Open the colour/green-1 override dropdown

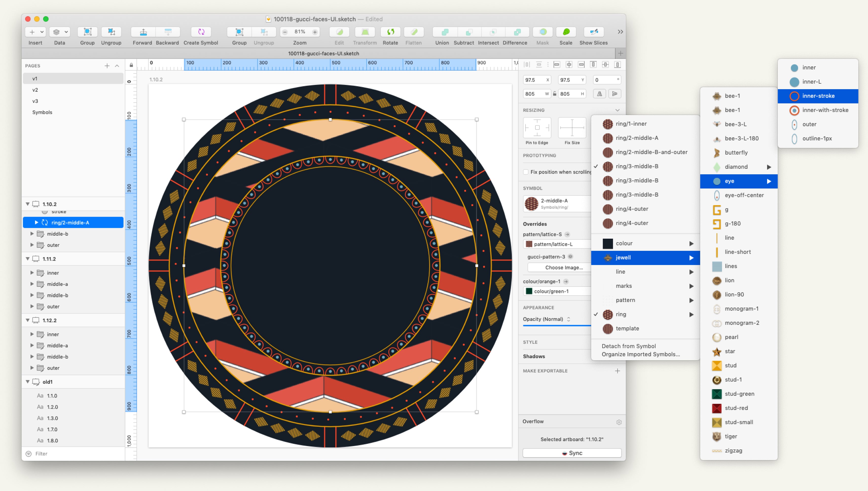point(557,291)
